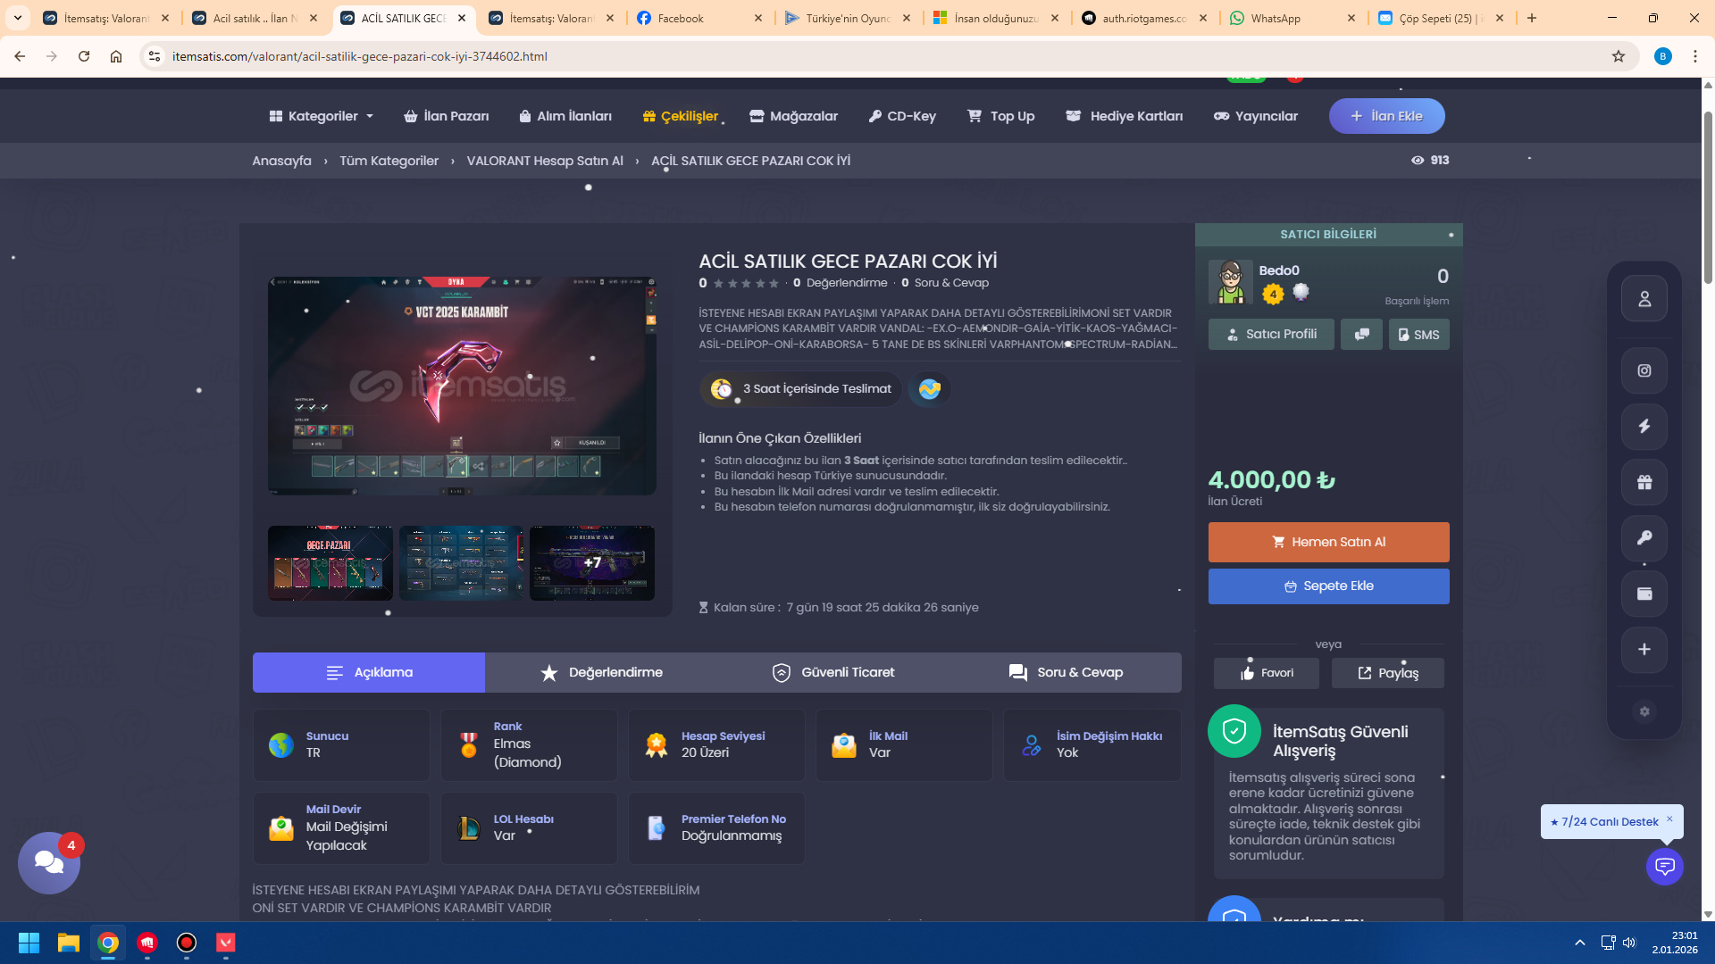Go to browser home page
The image size is (1715, 964).
116,56
